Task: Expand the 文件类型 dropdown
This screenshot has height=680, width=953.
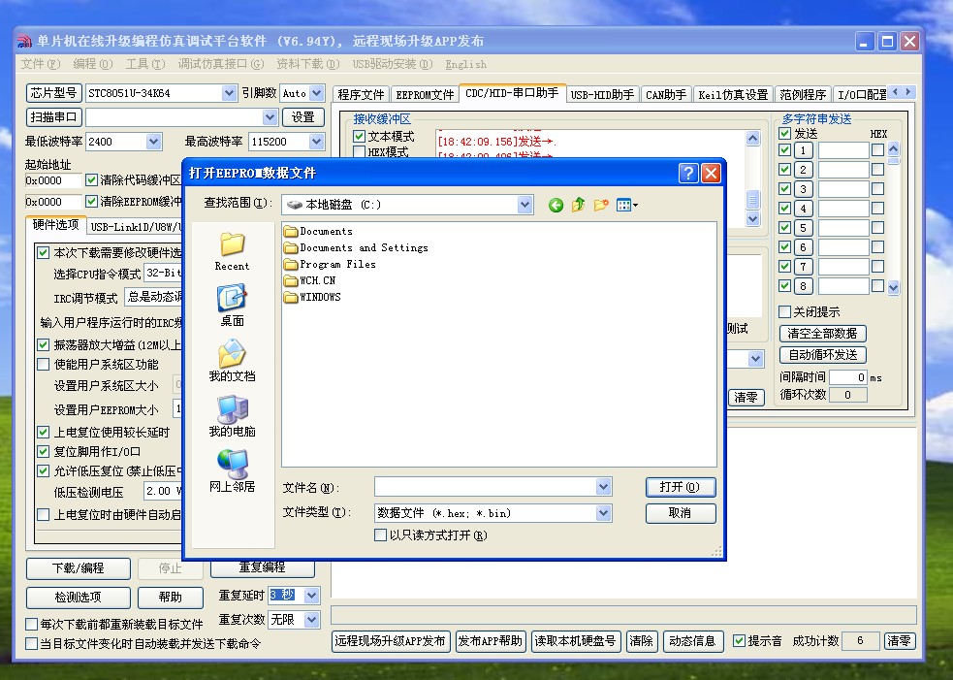Action: (x=603, y=513)
